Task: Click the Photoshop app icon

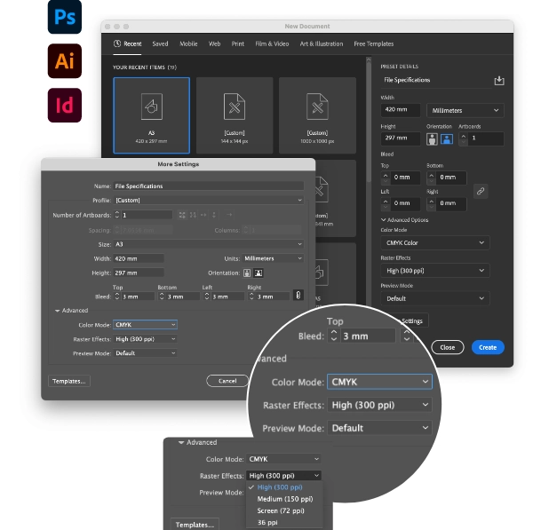Action: pyautogui.click(x=65, y=18)
